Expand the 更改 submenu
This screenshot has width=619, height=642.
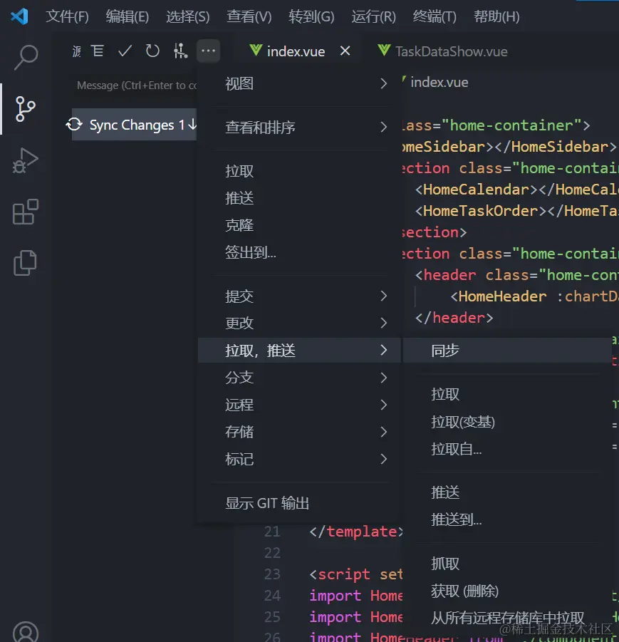click(299, 323)
